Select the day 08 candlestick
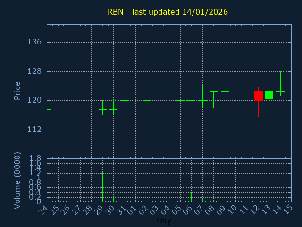This screenshot has width=302, height=227. click(213, 92)
